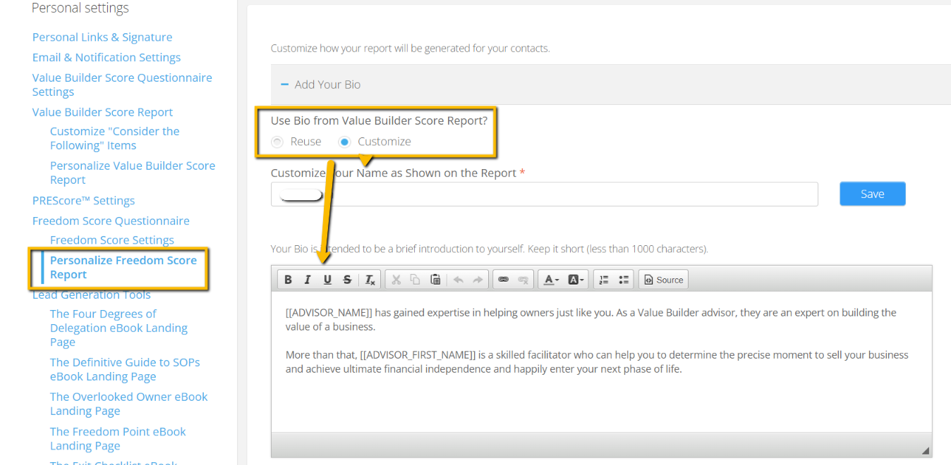Open The Freedom Point eBook Landing Page
This screenshot has height=465, width=951.
118,438
